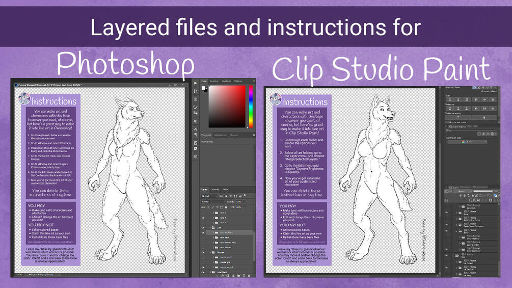Switch to the Gradients tab in Photoshop
This screenshot has width=512, height=288.
(226, 81)
